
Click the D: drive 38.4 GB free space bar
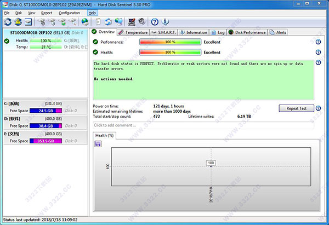pyautogui.click(x=46, y=126)
